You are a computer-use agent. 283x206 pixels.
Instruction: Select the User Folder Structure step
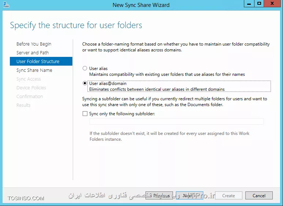click(x=41, y=61)
